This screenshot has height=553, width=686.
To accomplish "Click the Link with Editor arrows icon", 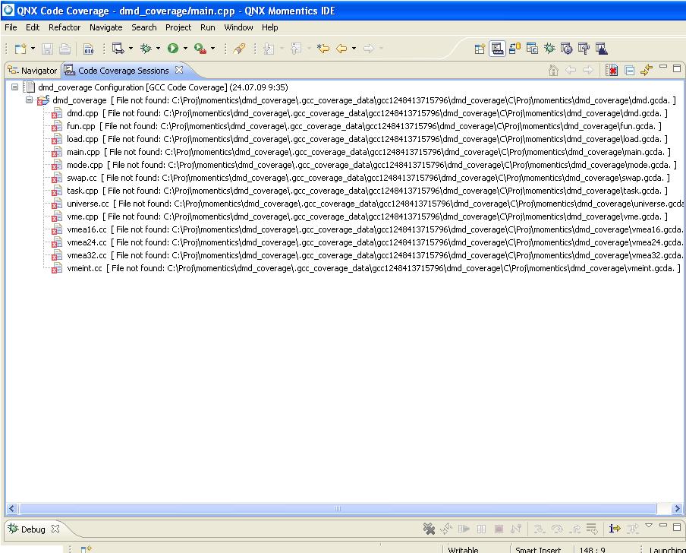I will tap(646, 71).
